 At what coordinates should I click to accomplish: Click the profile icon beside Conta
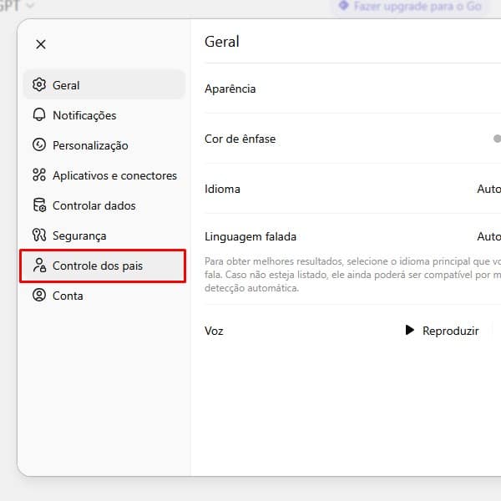pyautogui.click(x=39, y=296)
